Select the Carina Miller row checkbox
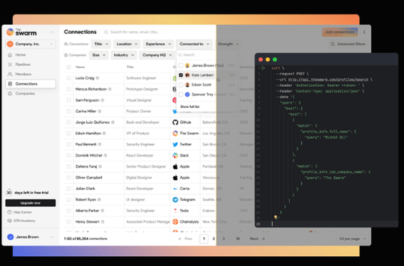 point(69,111)
